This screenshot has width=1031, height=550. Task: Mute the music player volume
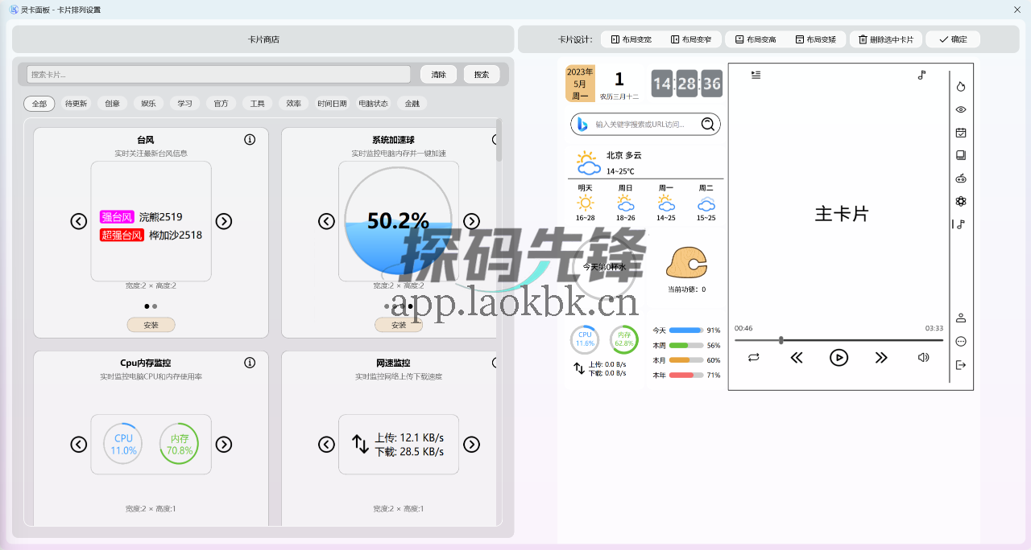click(x=923, y=357)
